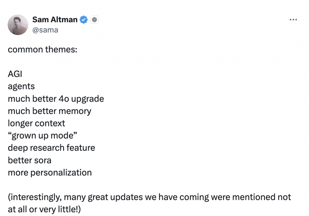Click the "more personalization" line
This screenshot has height=216, width=309.
50,172
